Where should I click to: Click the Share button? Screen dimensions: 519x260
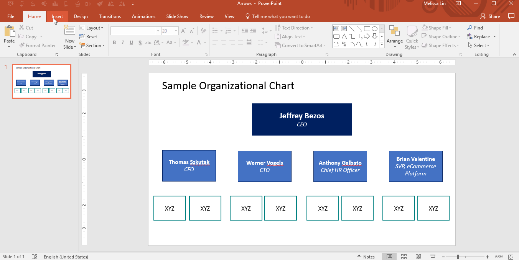pos(490,16)
